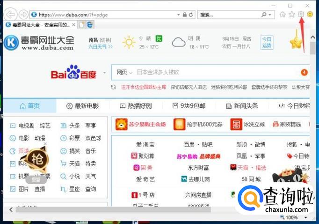This screenshot has height=224, width=319.
Task: Click the horizontal scrollbar thumb
Action: click(113, 209)
